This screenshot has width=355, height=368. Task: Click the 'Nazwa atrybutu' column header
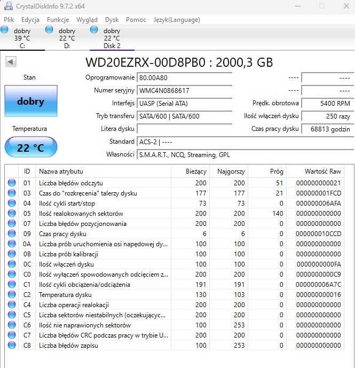coord(103,171)
